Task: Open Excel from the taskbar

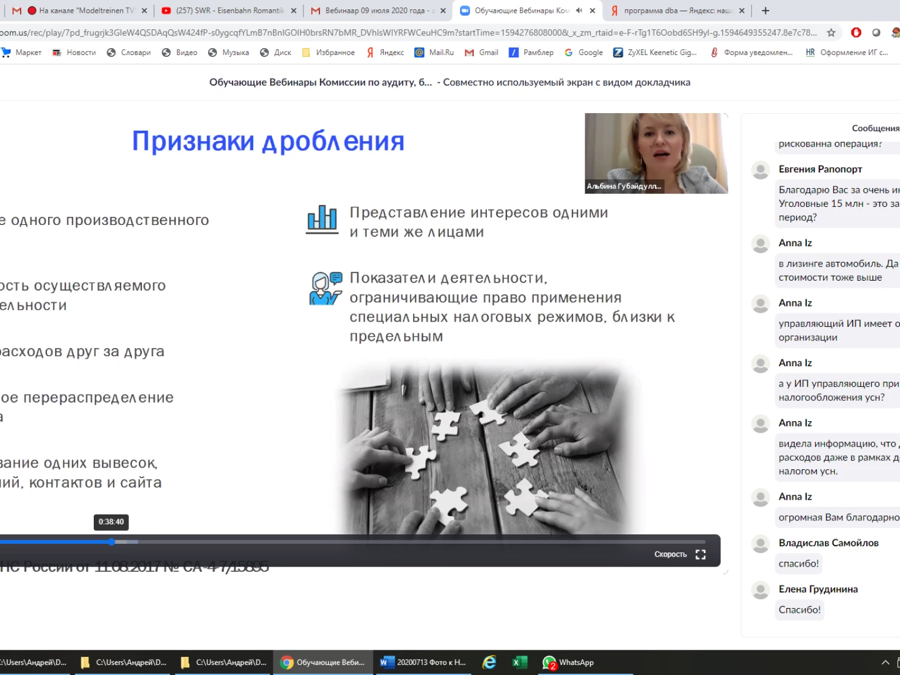Action: pyautogui.click(x=519, y=663)
